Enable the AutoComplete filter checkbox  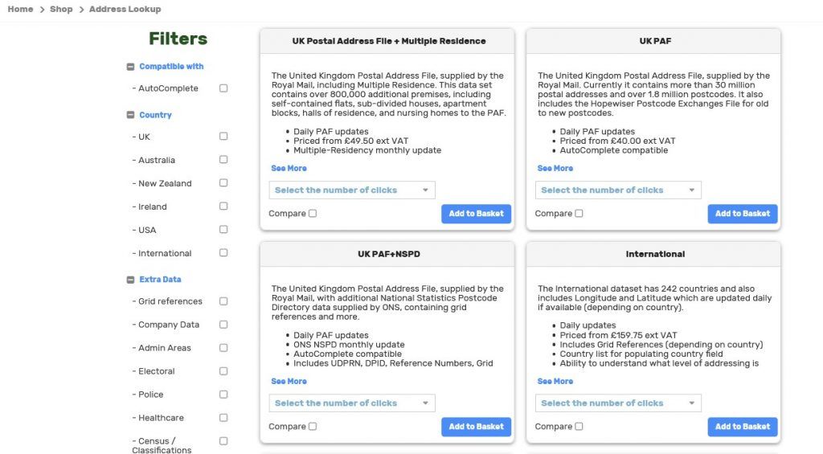pyautogui.click(x=223, y=88)
